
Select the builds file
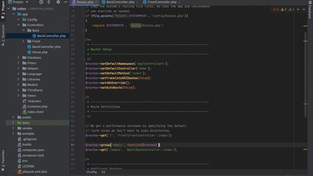tap(26, 145)
